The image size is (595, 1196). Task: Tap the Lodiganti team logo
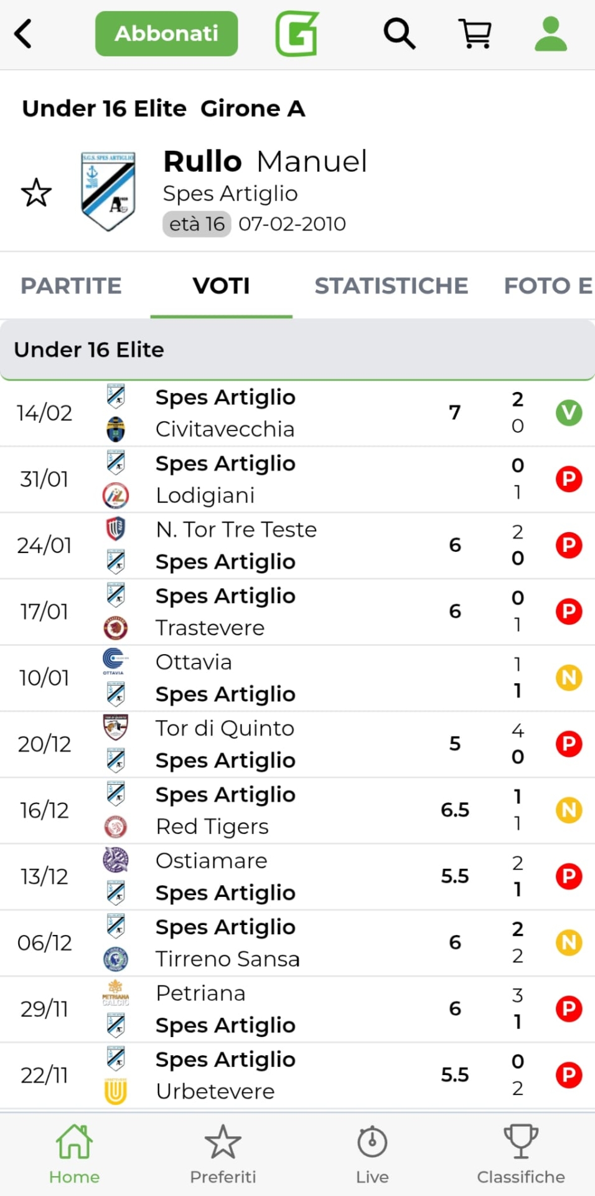click(x=115, y=496)
